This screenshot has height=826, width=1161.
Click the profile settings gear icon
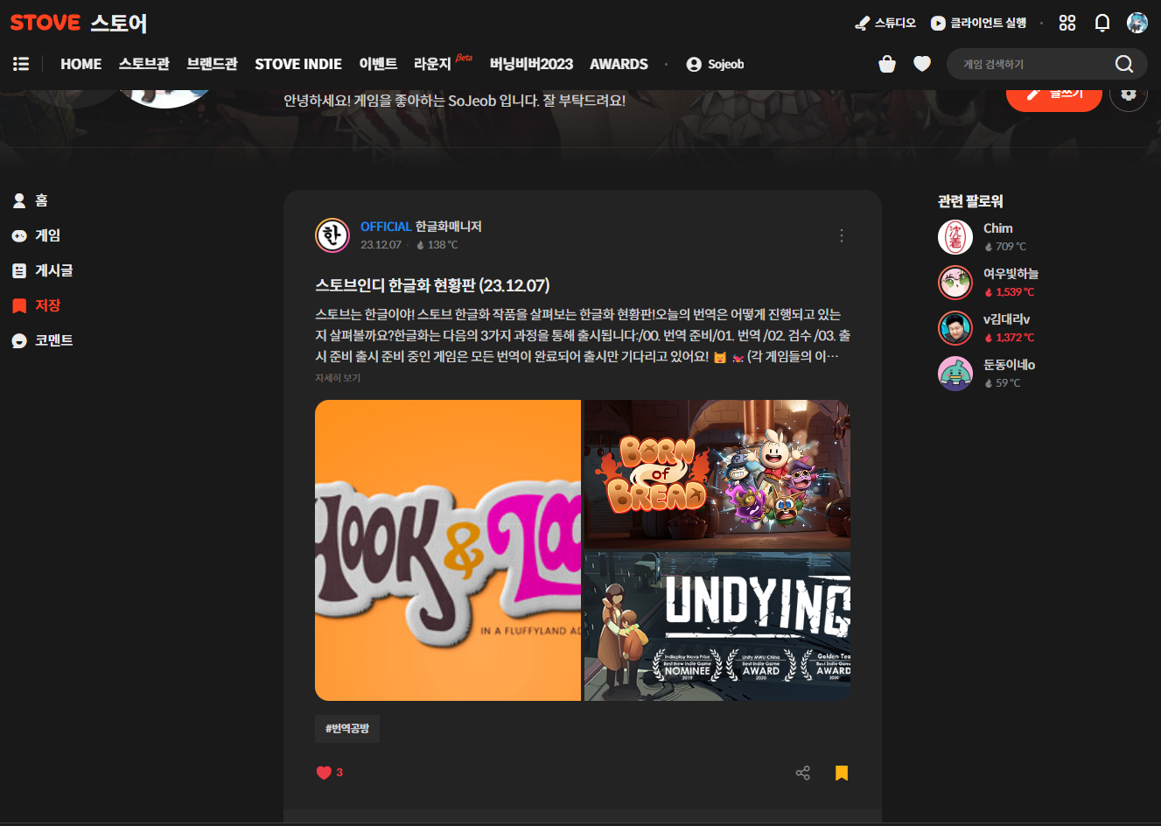tap(1129, 94)
